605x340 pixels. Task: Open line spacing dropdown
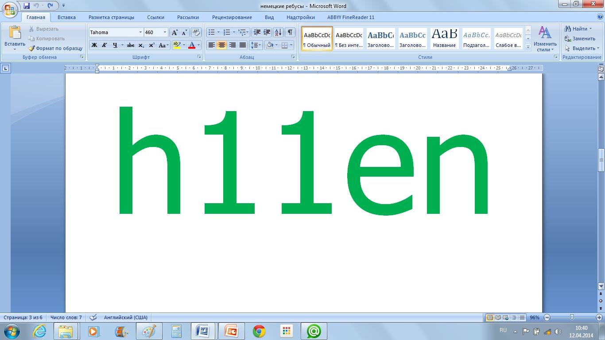pyautogui.click(x=256, y=45)
